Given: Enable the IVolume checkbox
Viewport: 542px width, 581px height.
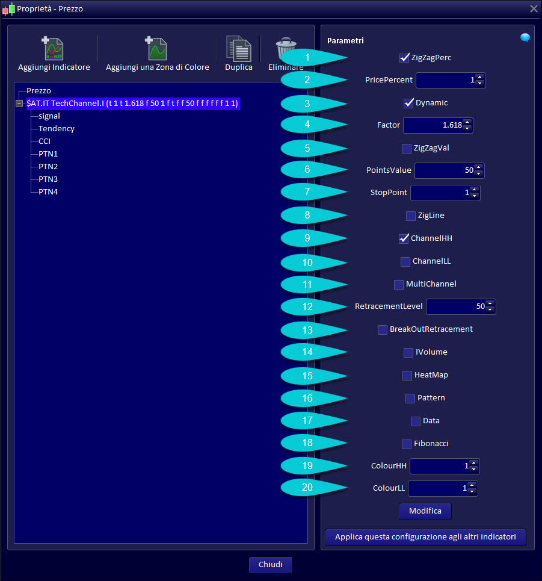Looking at the screenshot, I should coord(408,352).
